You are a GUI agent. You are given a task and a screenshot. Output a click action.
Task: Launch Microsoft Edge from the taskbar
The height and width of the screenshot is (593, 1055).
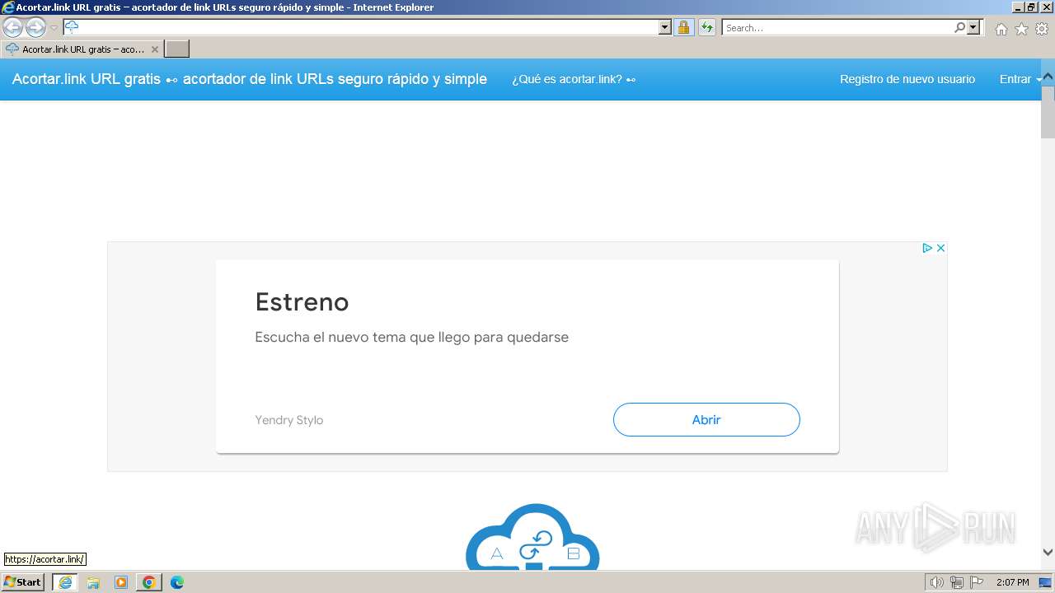[x=177, y=582]
